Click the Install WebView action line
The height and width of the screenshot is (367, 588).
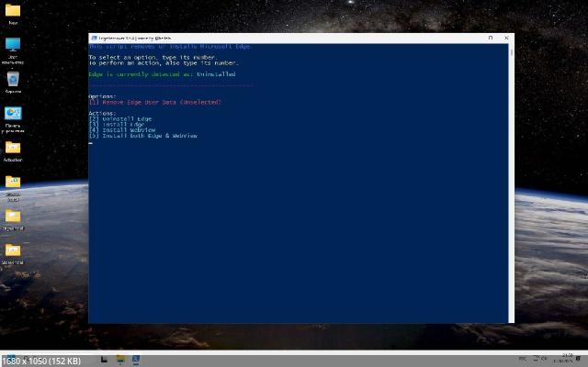click(x=122, y=129)
